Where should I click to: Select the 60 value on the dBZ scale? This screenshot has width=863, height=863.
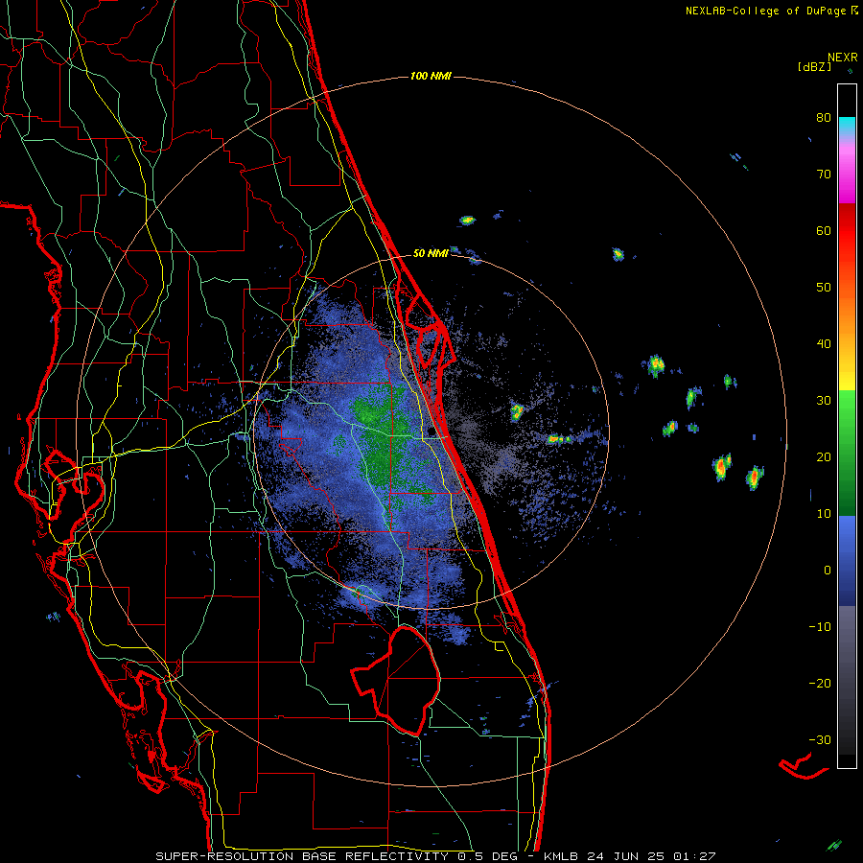(x=824, y=231)
